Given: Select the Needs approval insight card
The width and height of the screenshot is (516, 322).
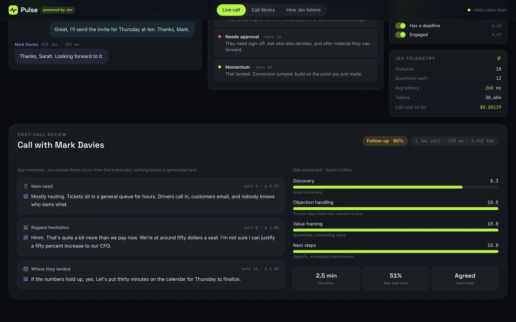Looking at the screenshot, I should coord(296,43).
